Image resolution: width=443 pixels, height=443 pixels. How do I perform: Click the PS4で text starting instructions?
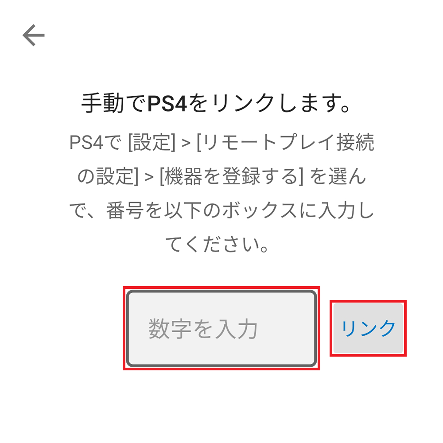pos(95,142)
